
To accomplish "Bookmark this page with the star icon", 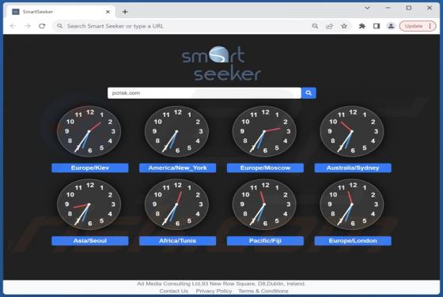I will (x=344, y=26).
